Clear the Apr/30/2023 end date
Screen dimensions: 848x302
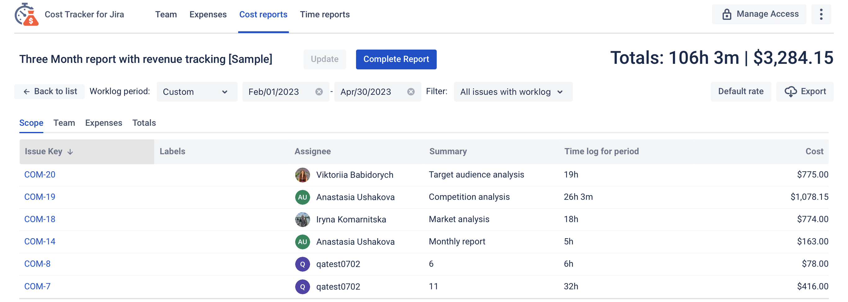click(411, 92)
